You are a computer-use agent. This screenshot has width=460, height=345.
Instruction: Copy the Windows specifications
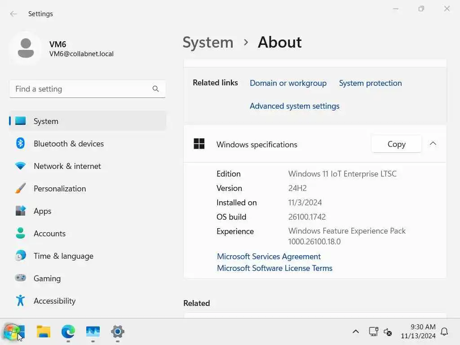[396, 144]
